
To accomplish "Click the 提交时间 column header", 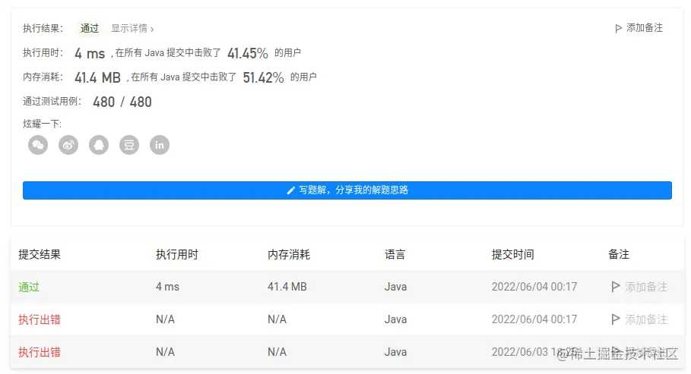I will pos(513,254).
